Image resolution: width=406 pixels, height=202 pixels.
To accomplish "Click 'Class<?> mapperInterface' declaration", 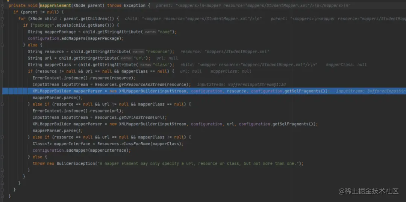I will coord(62,143).
